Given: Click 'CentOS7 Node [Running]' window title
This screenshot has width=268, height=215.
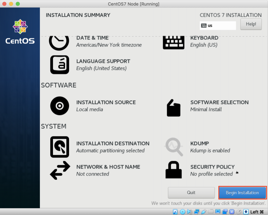Looking at the screenshot, I should pyautogui.click(x=134, y=4).
